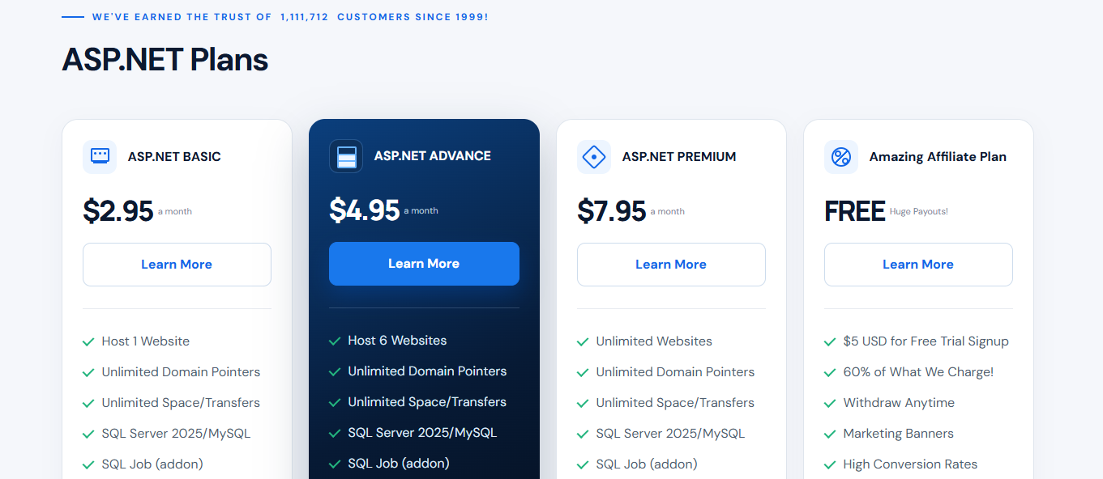
Task: Select the ASP.NET PREMIUM plan title
Action: coord(679,157)
